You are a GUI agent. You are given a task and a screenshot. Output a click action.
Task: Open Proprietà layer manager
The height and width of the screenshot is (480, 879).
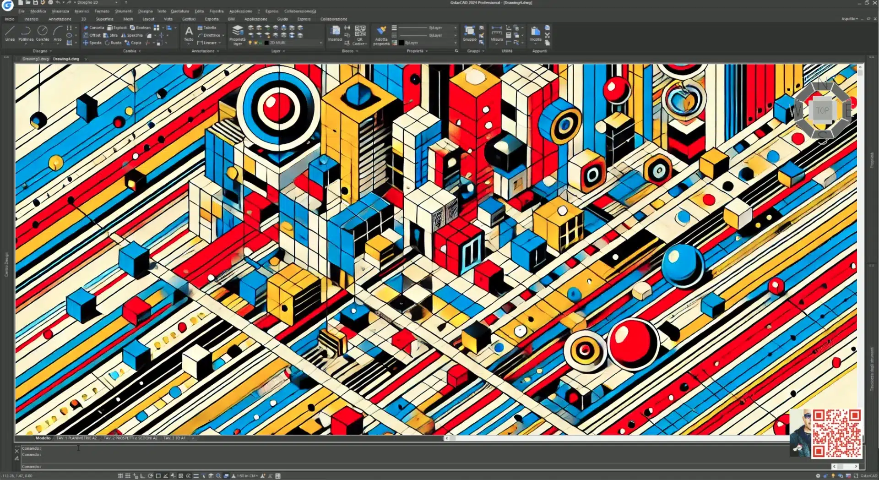(238, 35)
